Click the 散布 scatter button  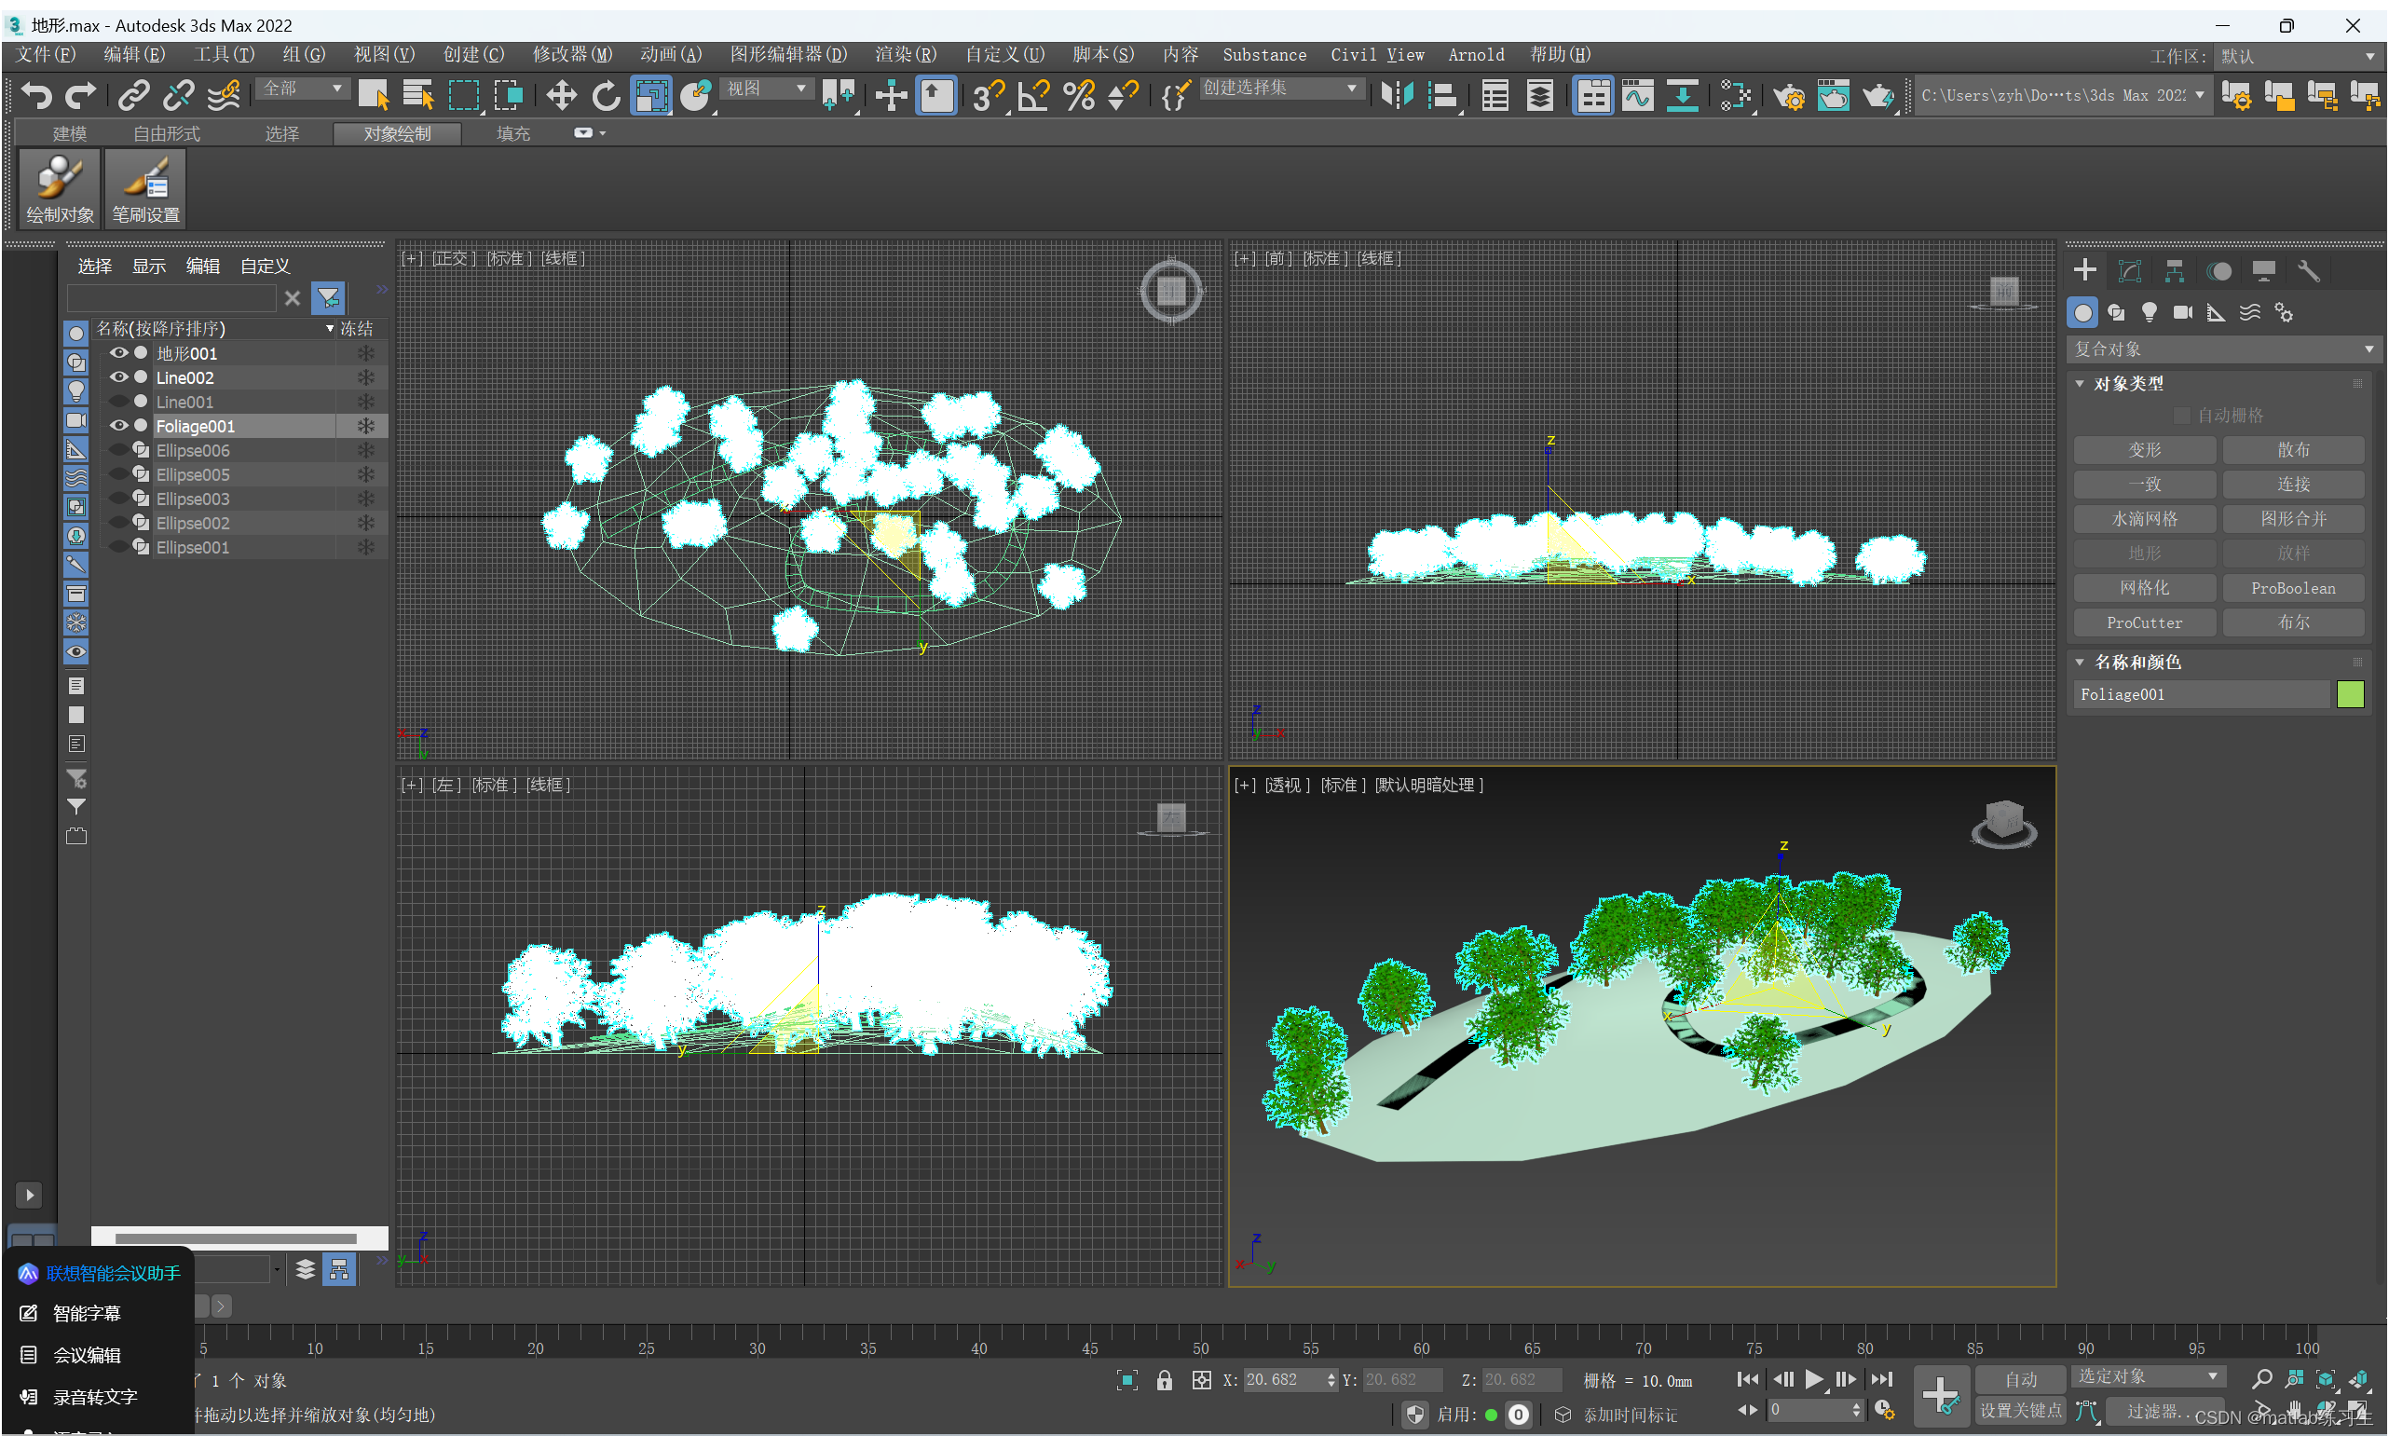click(x=2293, y=449)
